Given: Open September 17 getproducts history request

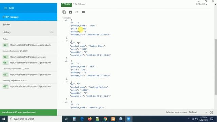Looking at the screenshot, I should coord(28,75).
